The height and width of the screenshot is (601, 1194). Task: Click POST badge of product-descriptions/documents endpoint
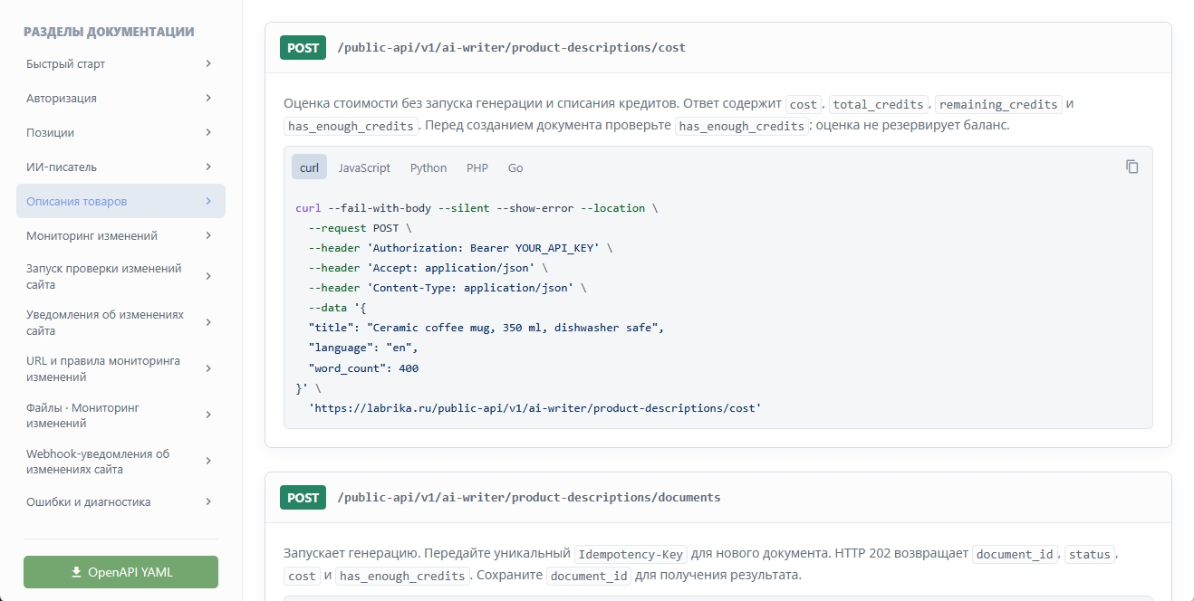(x=303, y=498)
